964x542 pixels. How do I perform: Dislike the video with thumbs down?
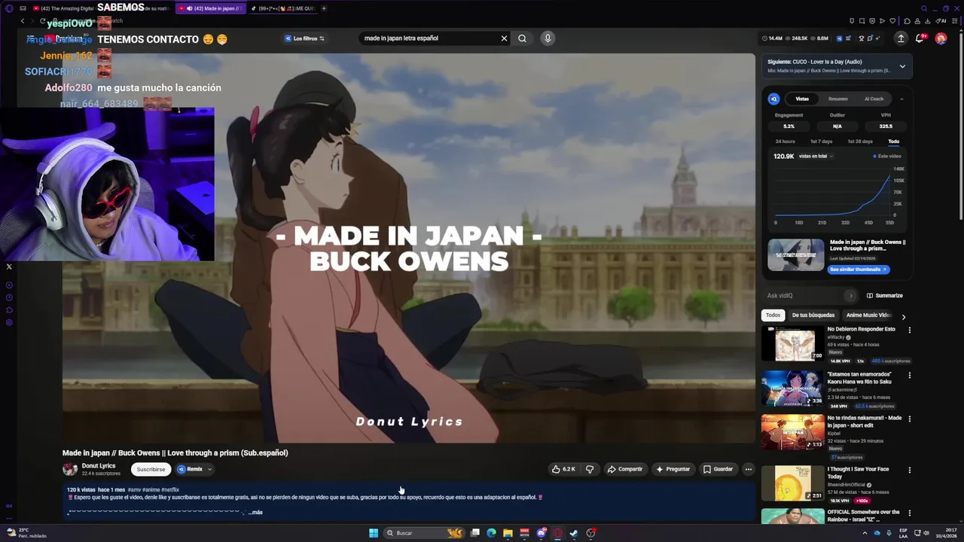590,469
